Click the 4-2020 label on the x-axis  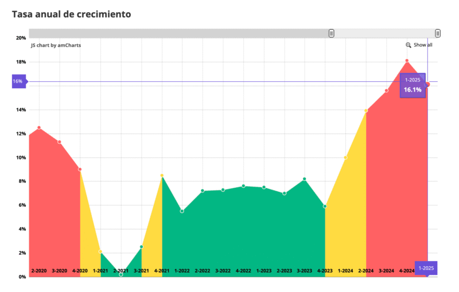pyautogui.click(x=80, y=270)
